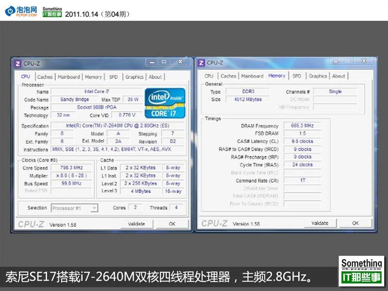The image size is (388, 291).
Task: Show the About tab in the right window
Action: point(338,76)
